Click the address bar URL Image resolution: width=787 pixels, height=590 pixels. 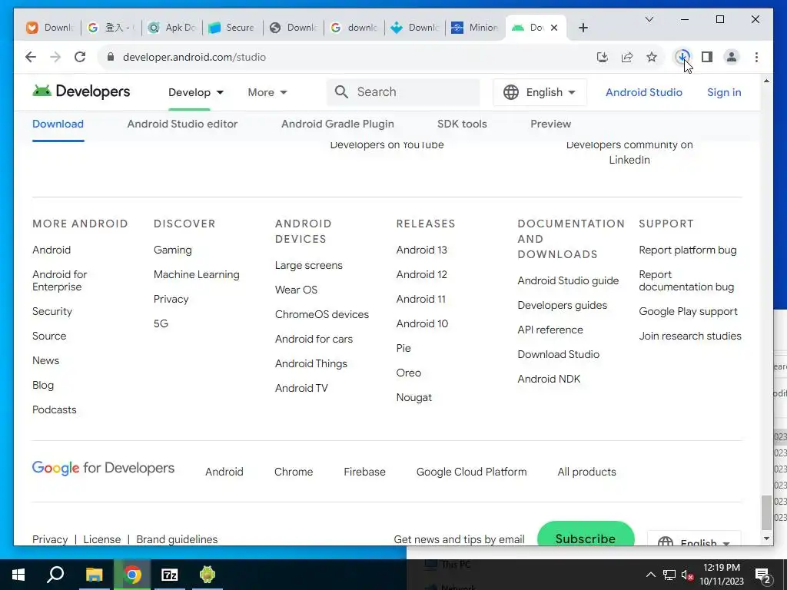pos(194,57)
